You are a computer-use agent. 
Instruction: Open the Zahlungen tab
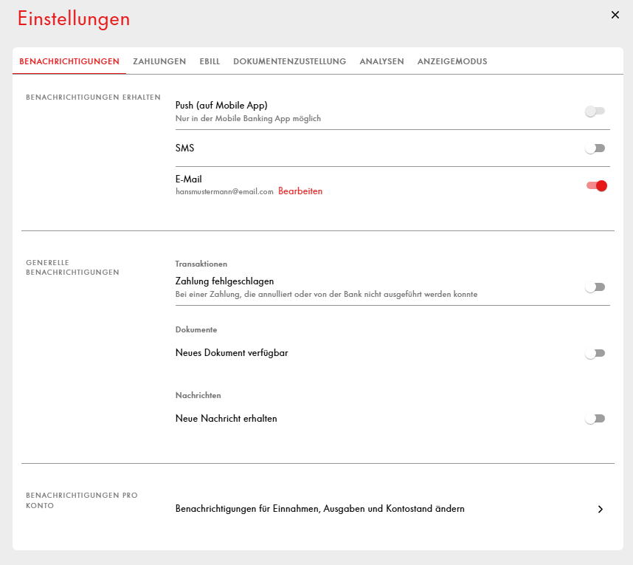(159, 61)
